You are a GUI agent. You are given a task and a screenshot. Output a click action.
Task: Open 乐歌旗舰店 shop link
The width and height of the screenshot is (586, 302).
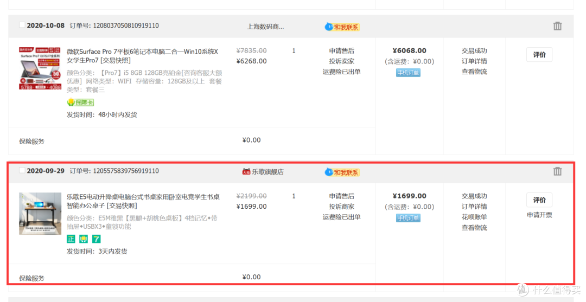pos(267,172)
